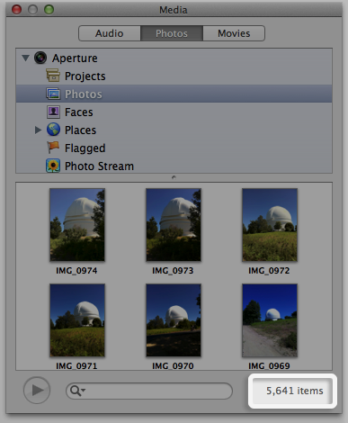
Task: Click the Play slideshow button
Action: tap(37, 391)
